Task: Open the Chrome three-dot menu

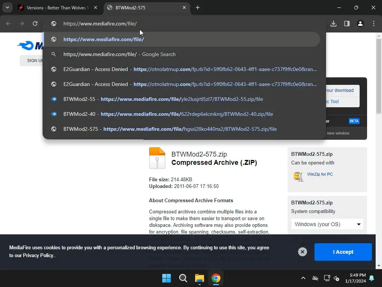Action: click(x=374, y=24)
